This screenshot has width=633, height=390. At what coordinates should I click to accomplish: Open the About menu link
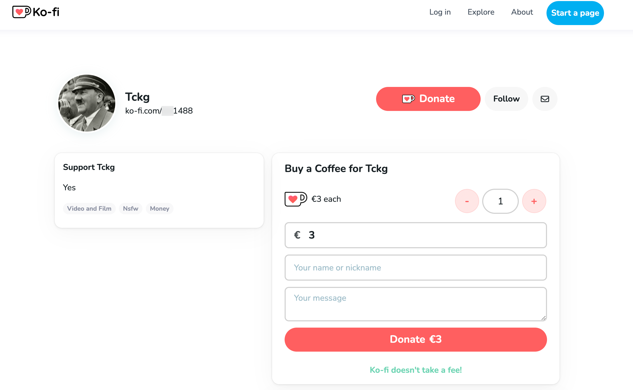pos(522,12)
